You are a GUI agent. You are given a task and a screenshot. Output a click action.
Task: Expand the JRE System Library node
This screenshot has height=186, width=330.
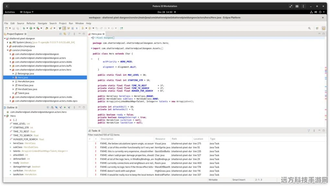coord(7,42)
